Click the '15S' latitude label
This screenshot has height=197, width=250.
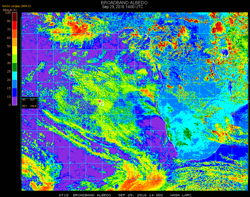[234, 98]
